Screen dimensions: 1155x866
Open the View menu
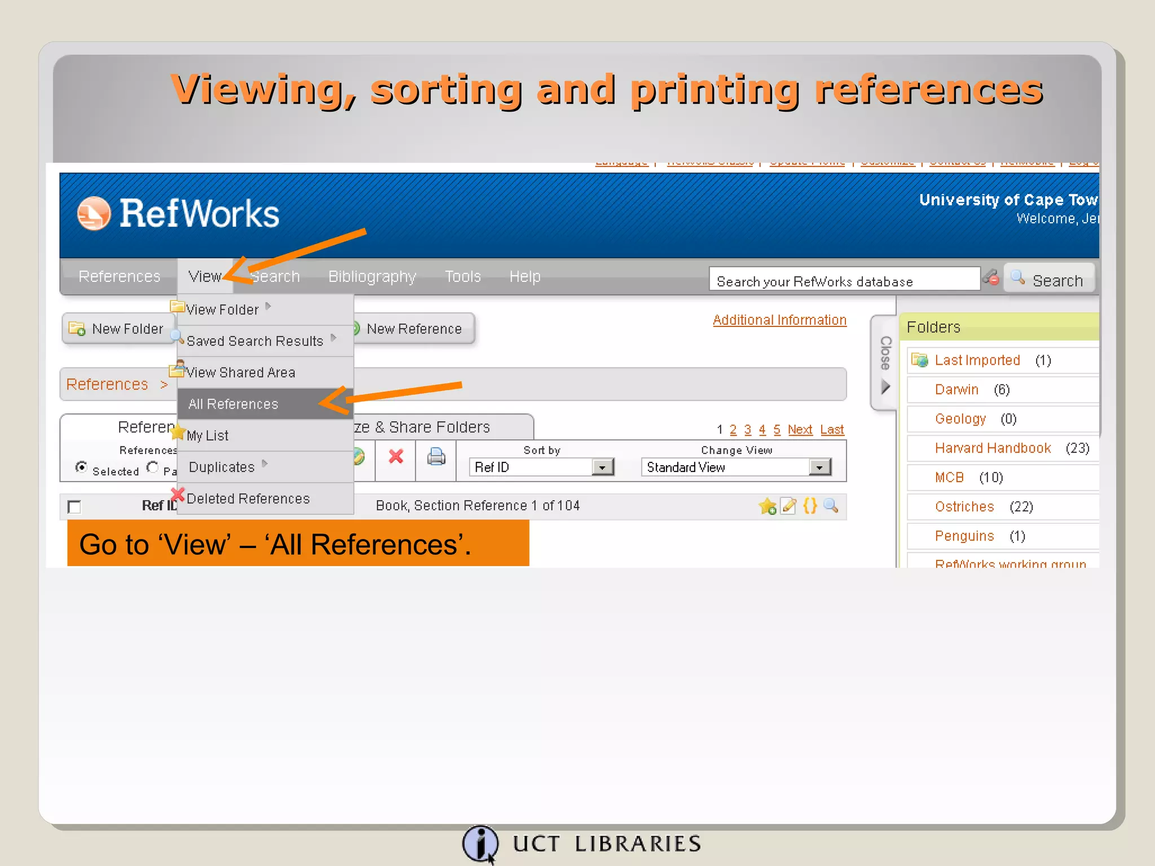click(205, 276)
